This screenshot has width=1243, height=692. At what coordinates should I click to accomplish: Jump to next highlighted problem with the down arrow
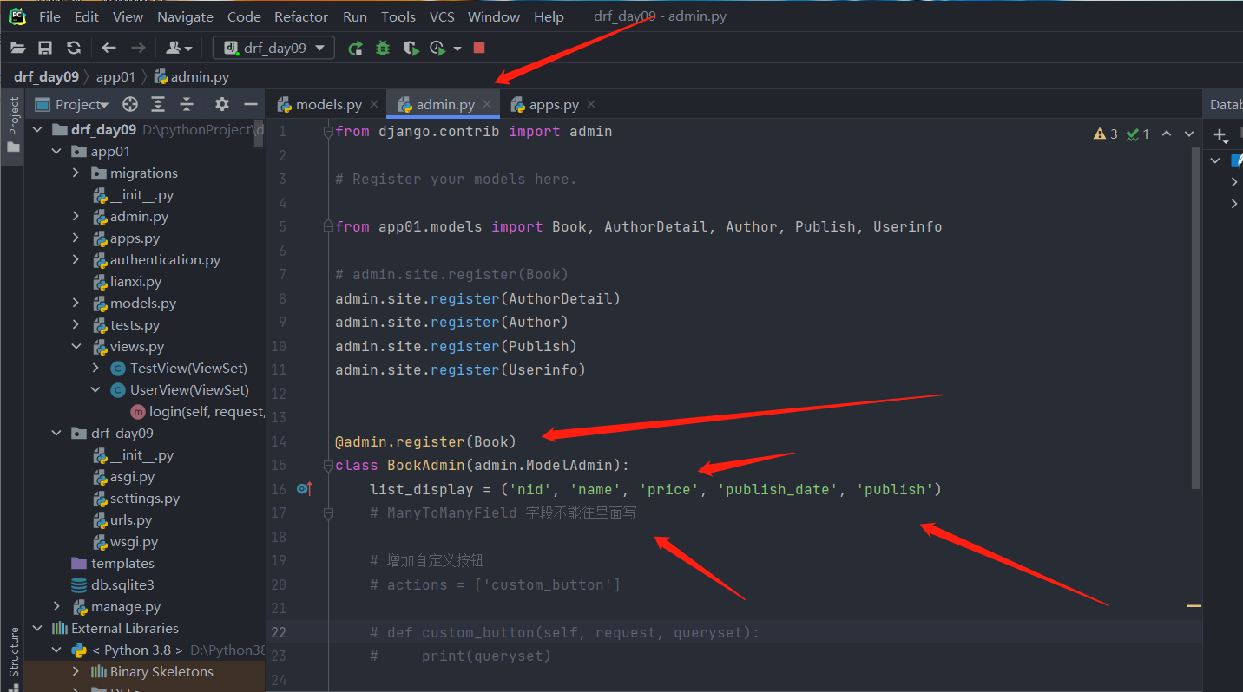[x=1187, y=134]
